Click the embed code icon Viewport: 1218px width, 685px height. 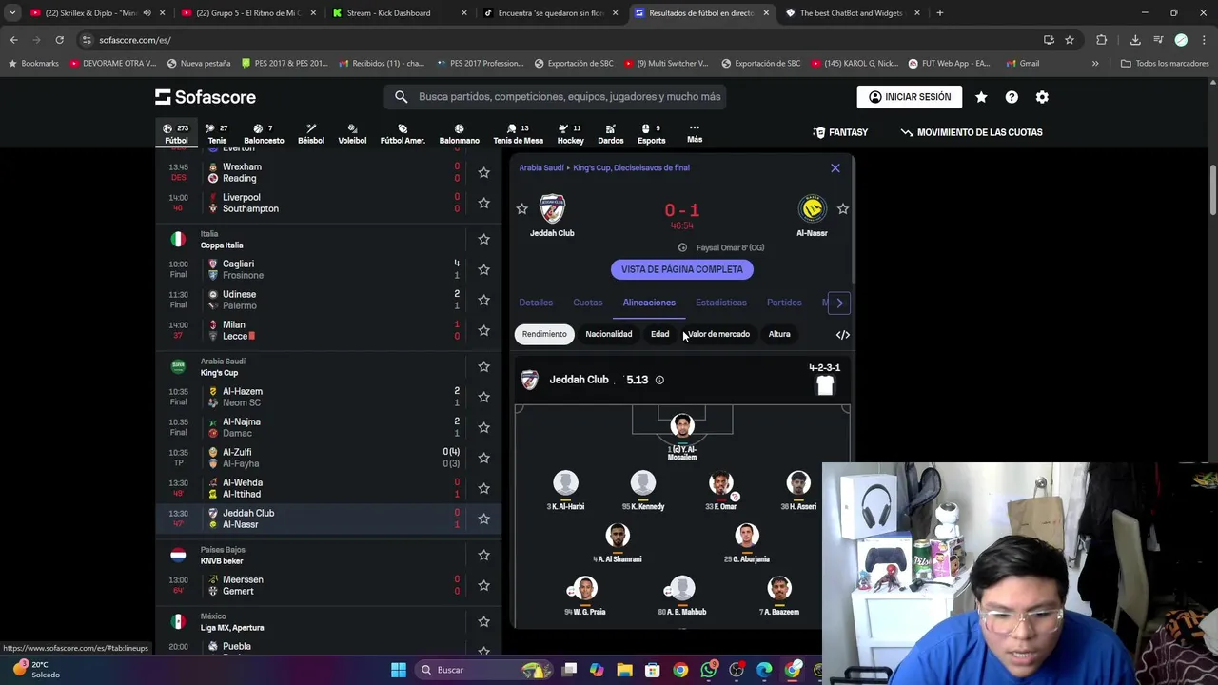click(x=842, y=335)
